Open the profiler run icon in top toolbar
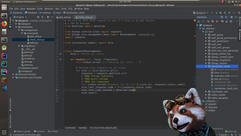The image size is (241, 136). point(225,13)
